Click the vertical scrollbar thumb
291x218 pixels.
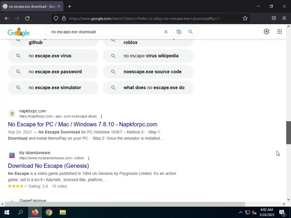[x=288, y=133]
